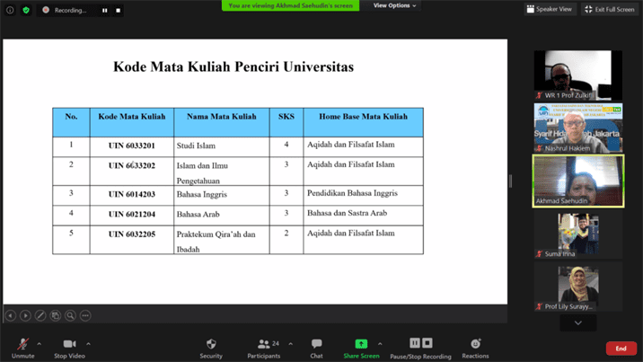This screenshot has width=643, height=362.
Task: Exit Full Screen mode
Action: (609, 9)
